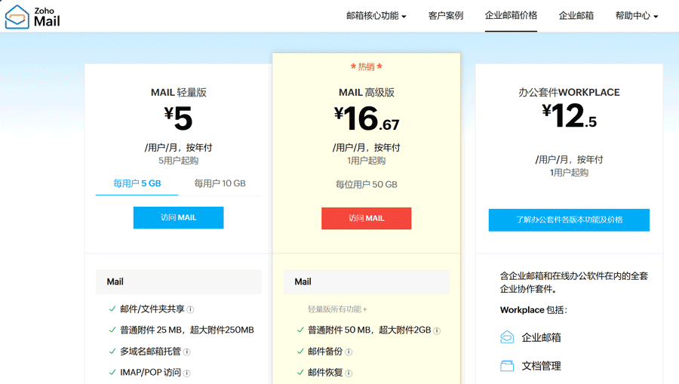679x384 pixels.
Task: Click 了解办公套件各版本功能及价格 button
Action: click(x=569, y=220)
